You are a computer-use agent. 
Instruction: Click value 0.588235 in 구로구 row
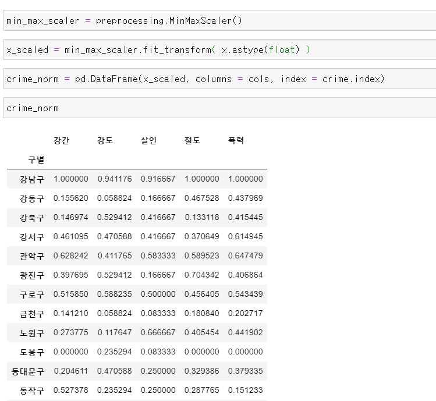pyautogui.click(x=115, y=294)
